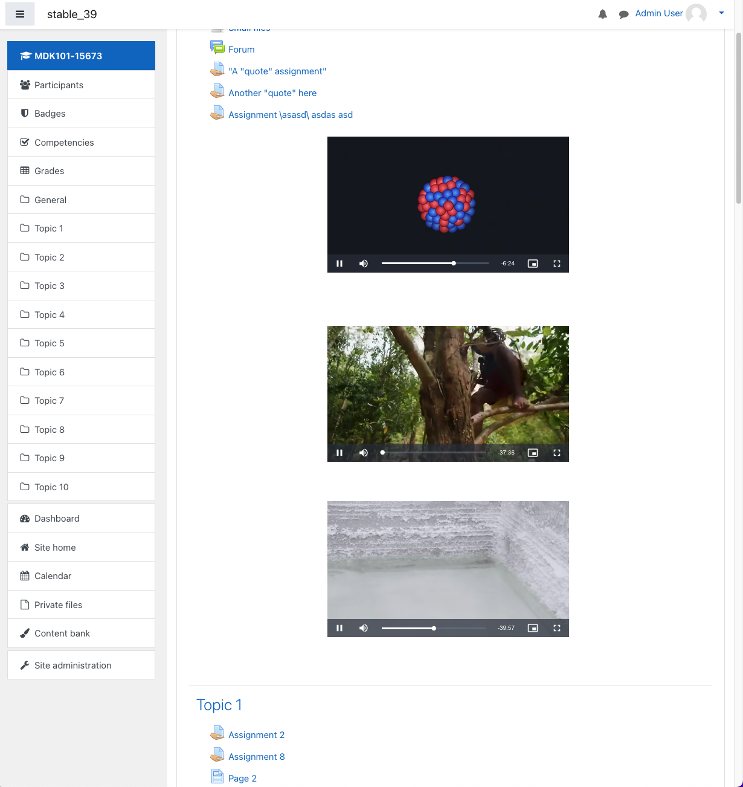The height and width of the screenshot is (787, 743).
Task: Open the MDK101-15673 course link
Action: click(x=81, y=56)
